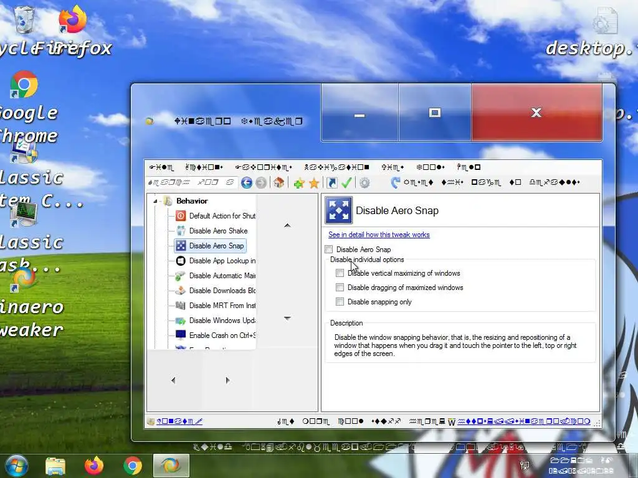Open the fourth menu (Navigation) in the menu bar

coord(336,167)
